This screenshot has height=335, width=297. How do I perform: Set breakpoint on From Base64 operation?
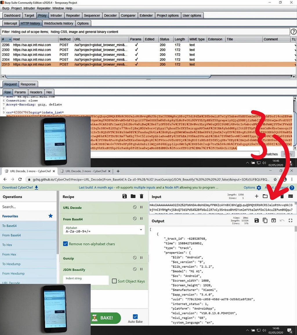pos(141,219)
